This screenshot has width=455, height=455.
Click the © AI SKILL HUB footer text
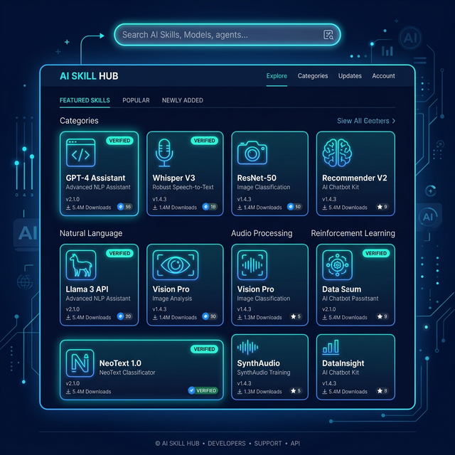pos(177,444)
